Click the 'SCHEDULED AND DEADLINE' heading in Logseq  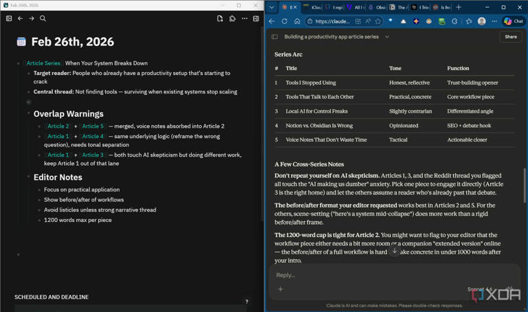52,297
